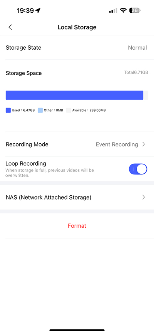Tap the Total6.71GB storage label
This screenshot has width=154, height=334.
(136, 73)
